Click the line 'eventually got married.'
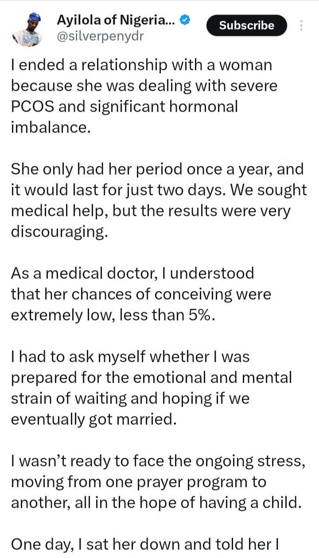This screenshot has height=558, width=319. (93, 419)
